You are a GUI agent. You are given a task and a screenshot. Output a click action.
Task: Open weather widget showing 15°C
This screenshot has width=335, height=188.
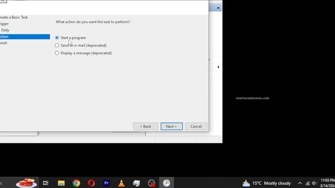pyautogui.click(x=266, y=183)
